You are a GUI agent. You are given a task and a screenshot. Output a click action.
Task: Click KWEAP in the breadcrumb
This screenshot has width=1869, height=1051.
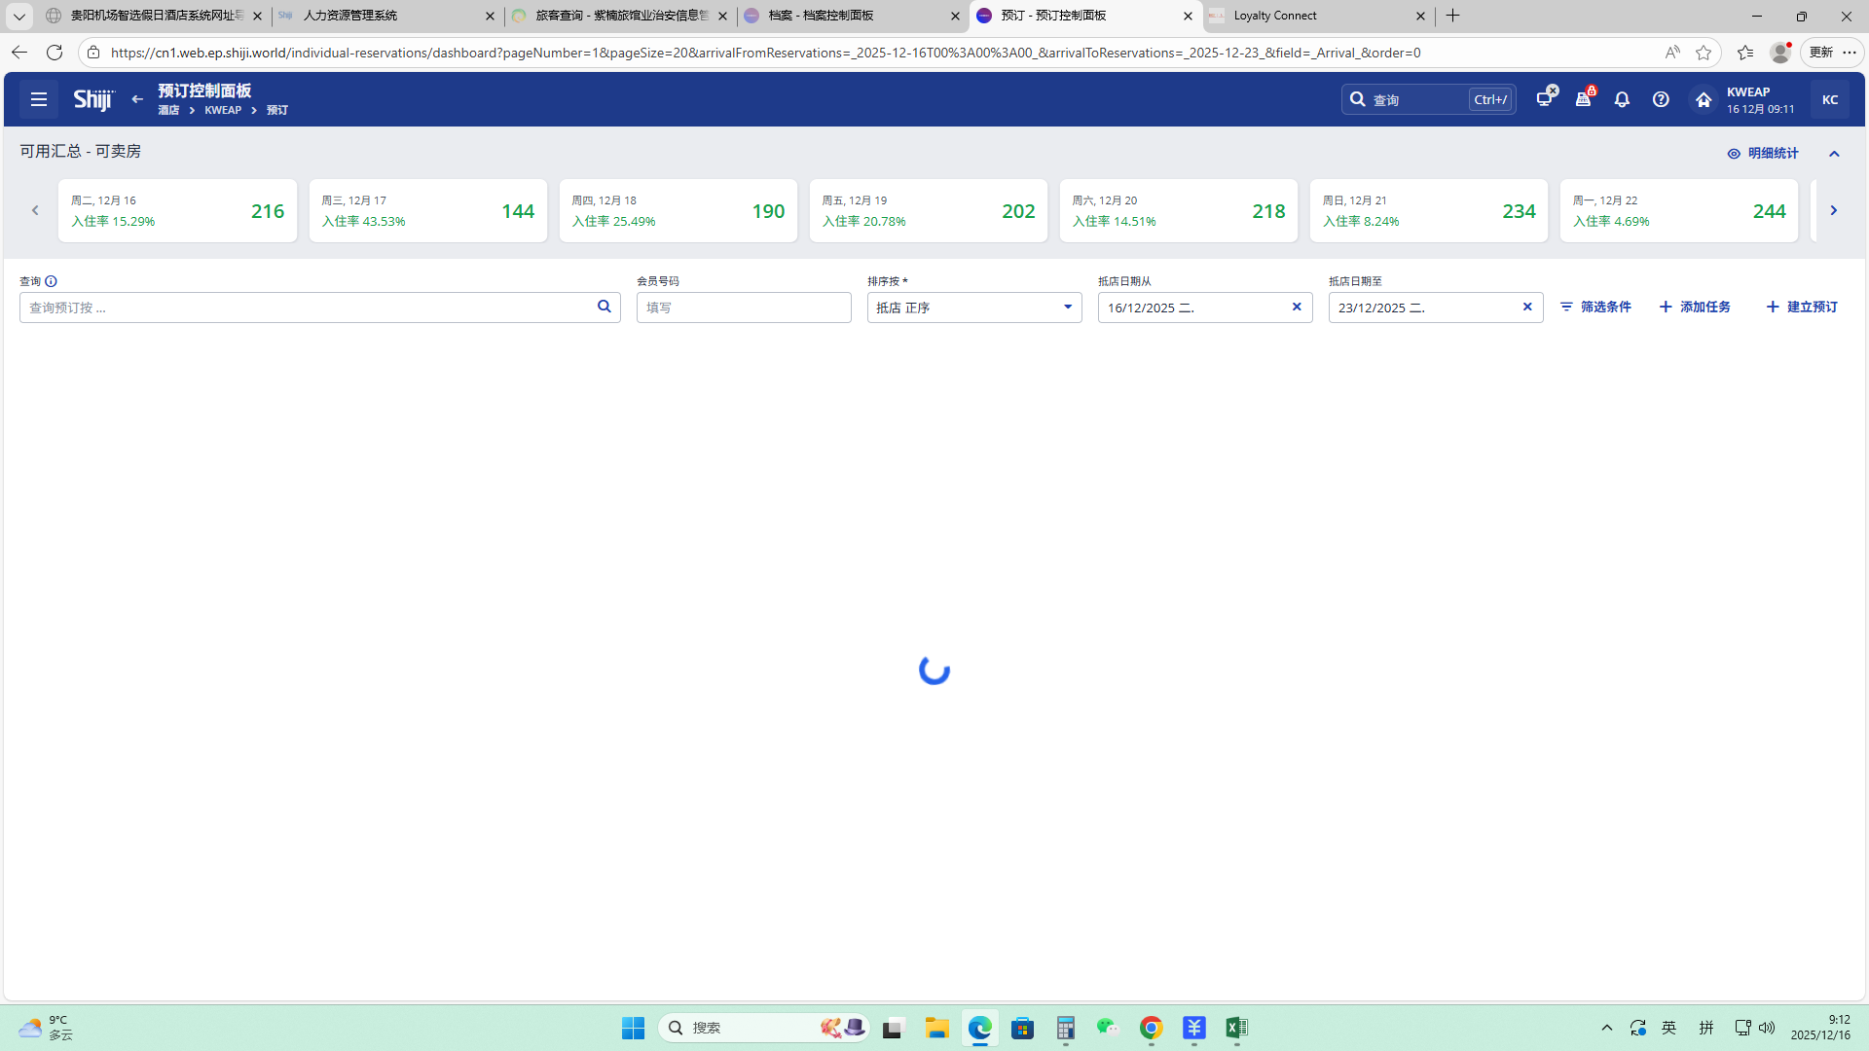click(223, 110)
